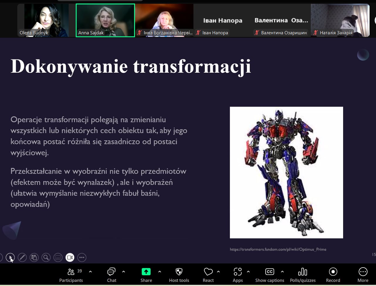The image size is (376, 286).
Task: Open Polls/quizzes
Action: [x=303, y=275]
